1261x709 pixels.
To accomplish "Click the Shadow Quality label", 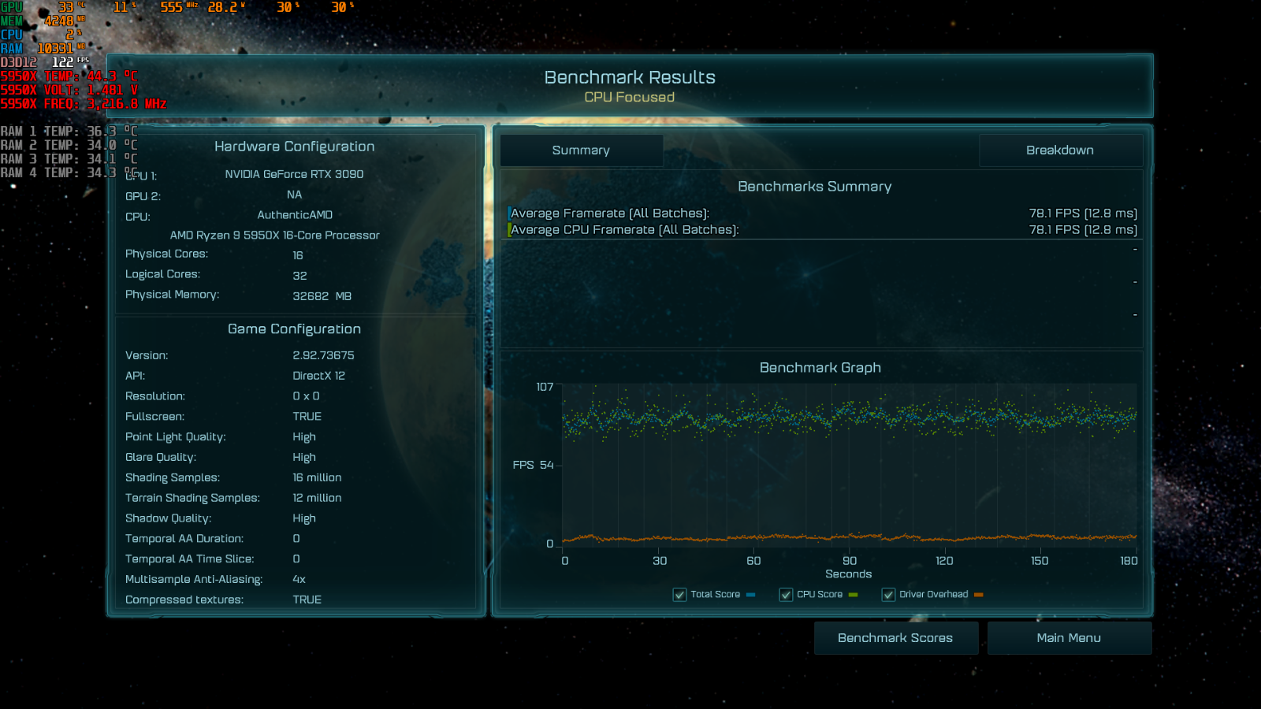I will [168, 518].
